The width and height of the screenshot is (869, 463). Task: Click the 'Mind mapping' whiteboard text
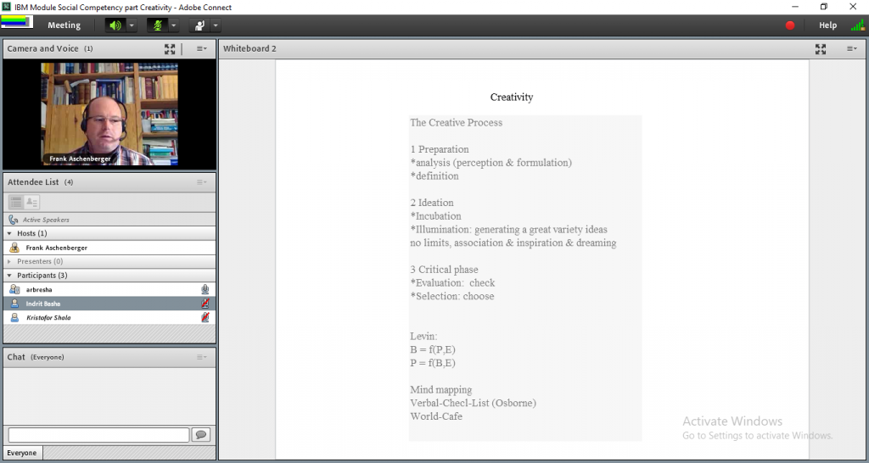click(441, 390)
